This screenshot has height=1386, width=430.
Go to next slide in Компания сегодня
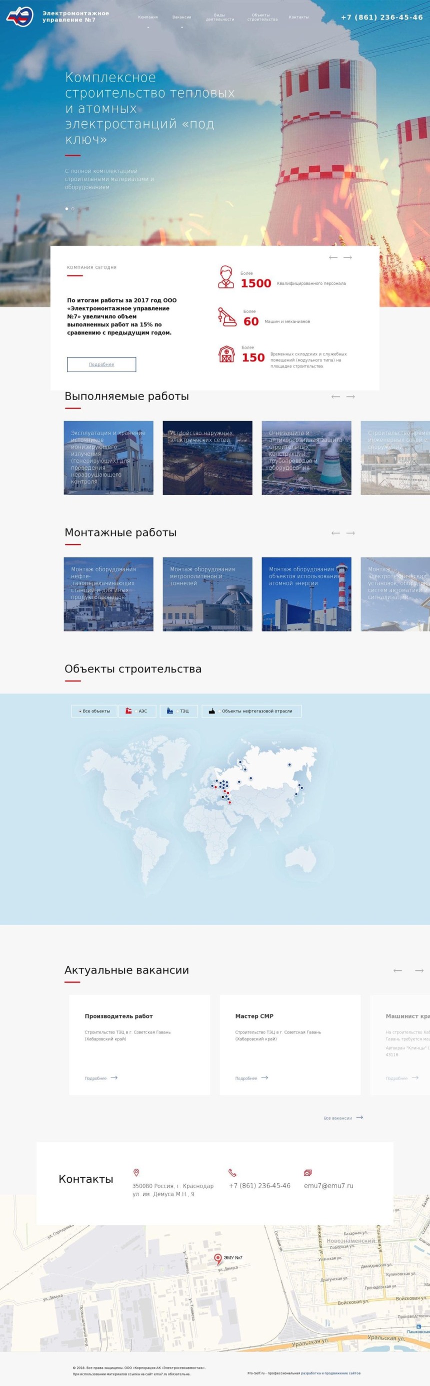[348, 257]
